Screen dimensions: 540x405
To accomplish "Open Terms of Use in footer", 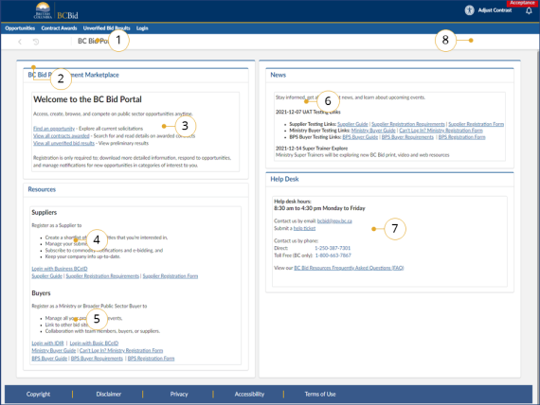I will pyautogui.click(x=320, y=394).
